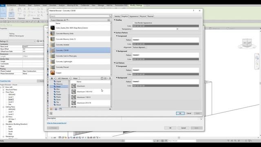The height and width of the screenshot is (147, 261).
Task: Collapse the library section with the double down arrows
Action: (x=110, y=78)
